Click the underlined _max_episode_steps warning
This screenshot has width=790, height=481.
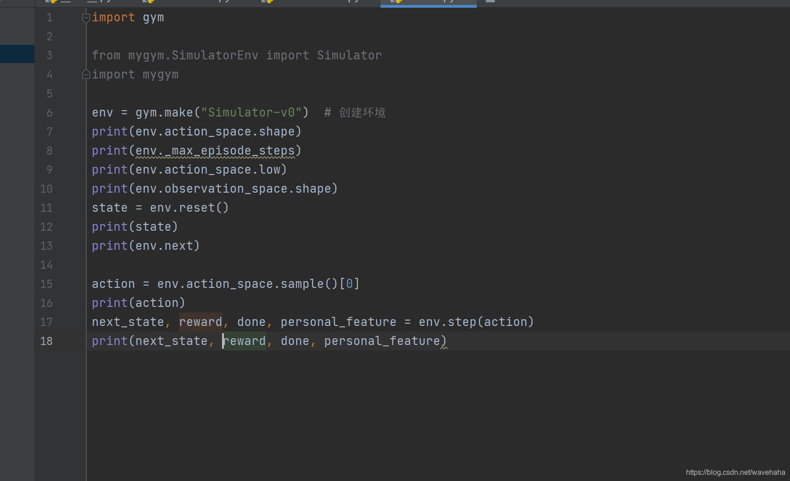pos(229,151)
